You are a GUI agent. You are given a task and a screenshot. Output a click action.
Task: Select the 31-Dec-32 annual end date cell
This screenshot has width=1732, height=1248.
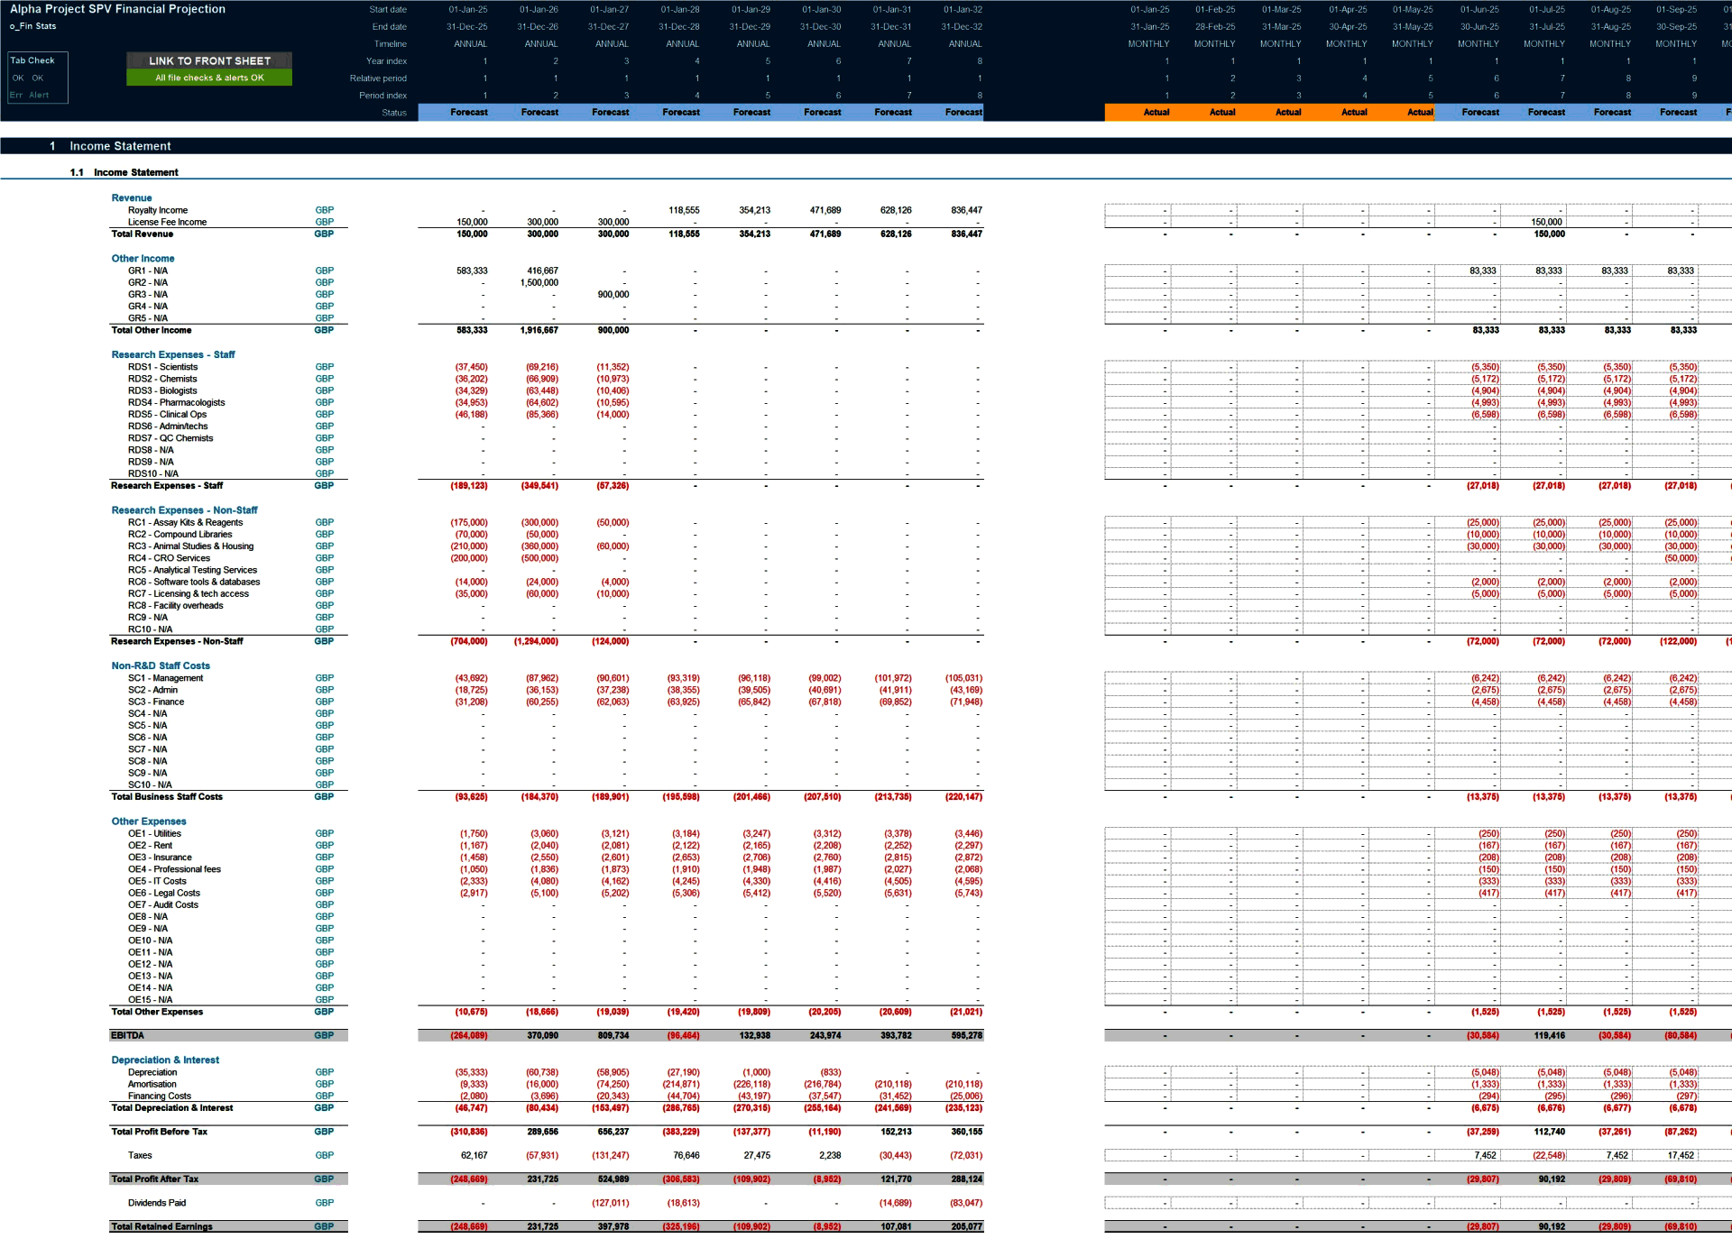click(x=962, y=26)
